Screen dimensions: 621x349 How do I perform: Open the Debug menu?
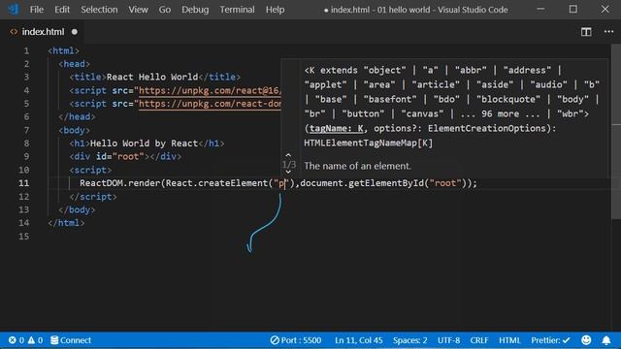point(195,9)
